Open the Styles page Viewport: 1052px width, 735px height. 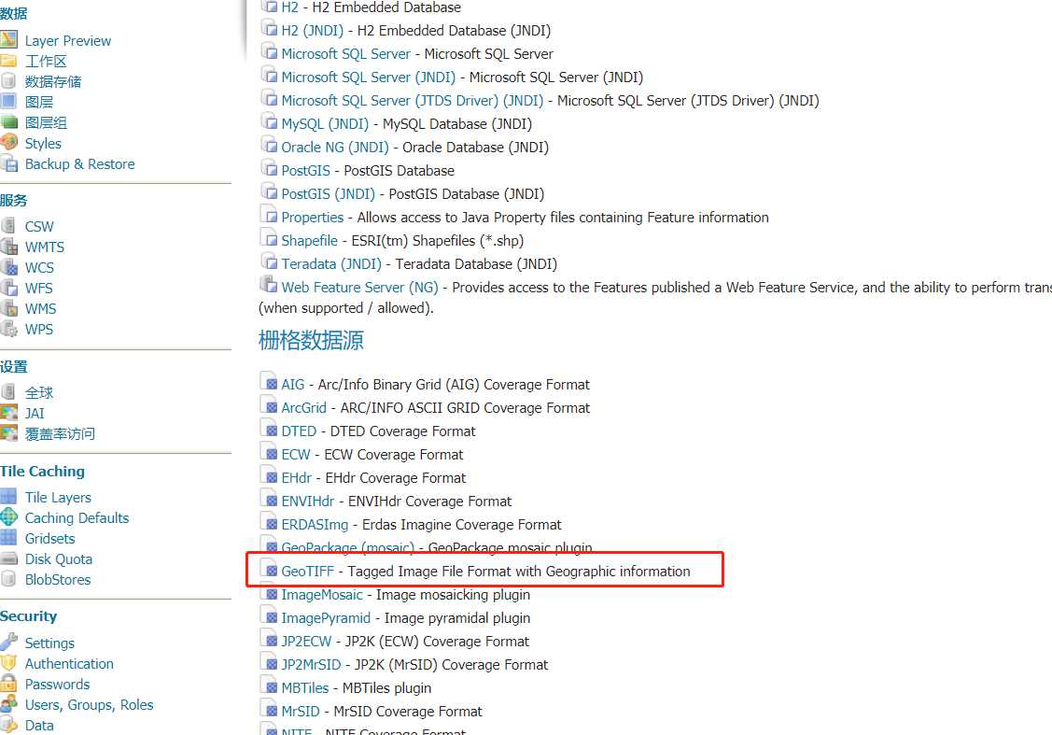[43, 144]
